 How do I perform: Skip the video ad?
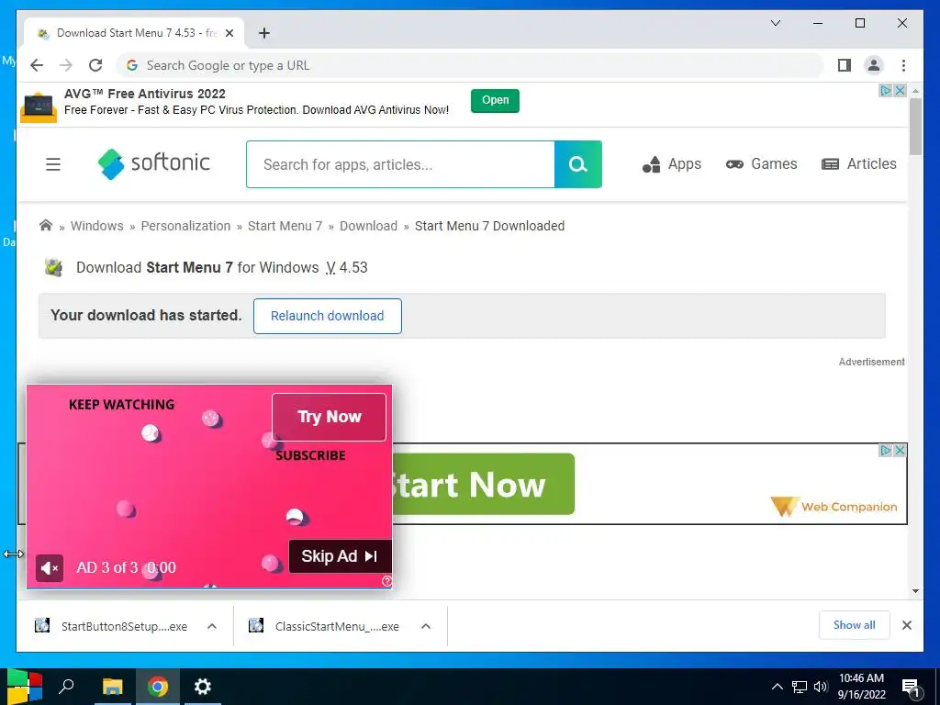[x=340, y=556]
